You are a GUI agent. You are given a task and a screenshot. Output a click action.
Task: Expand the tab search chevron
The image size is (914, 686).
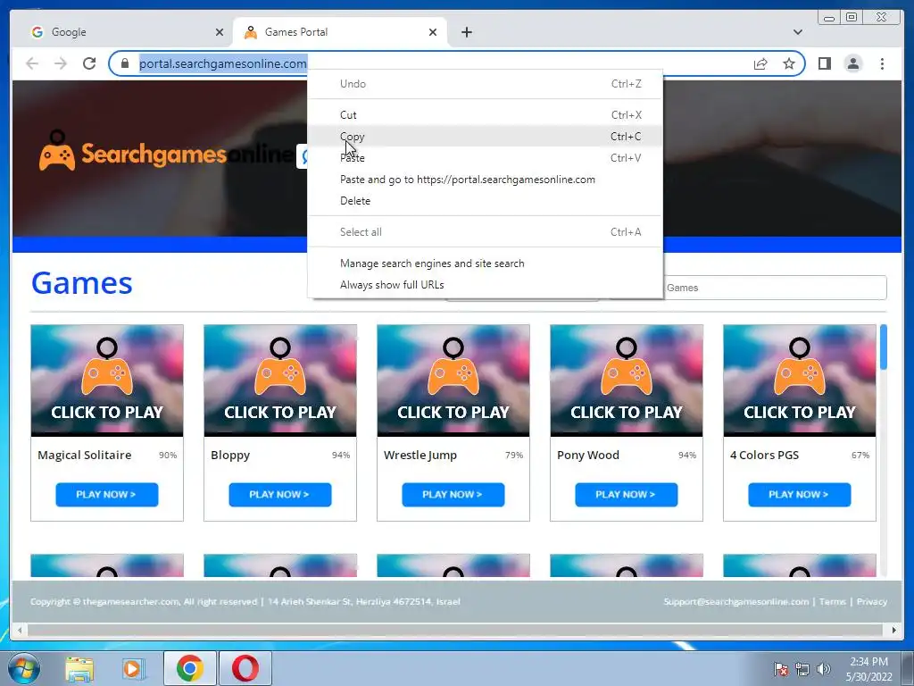click(797, 32)
